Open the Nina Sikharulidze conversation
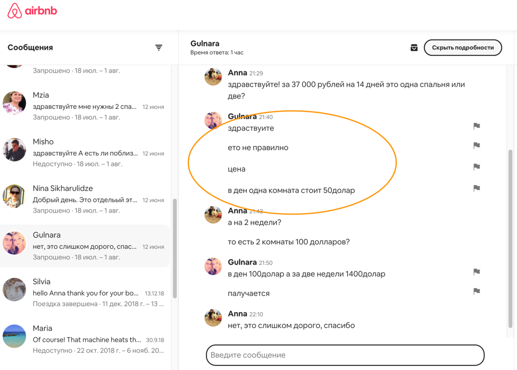Image resolution: width=517 pixels, height=370 pixels. tap(85, 199)
